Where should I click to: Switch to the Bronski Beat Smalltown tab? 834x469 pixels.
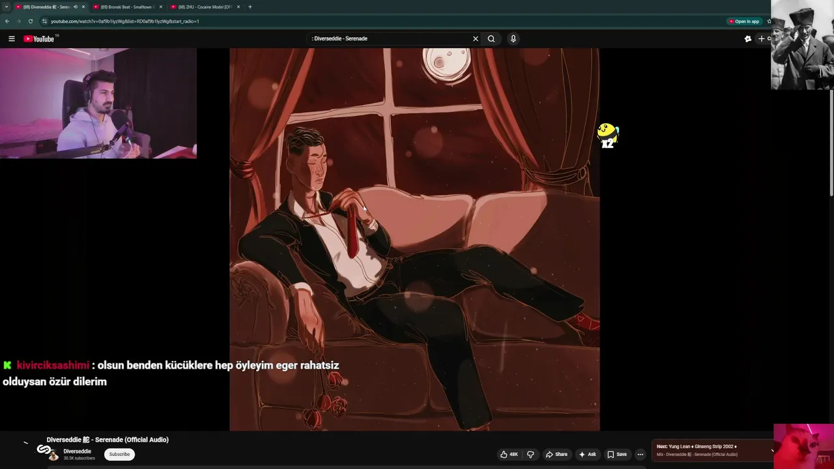127,7
